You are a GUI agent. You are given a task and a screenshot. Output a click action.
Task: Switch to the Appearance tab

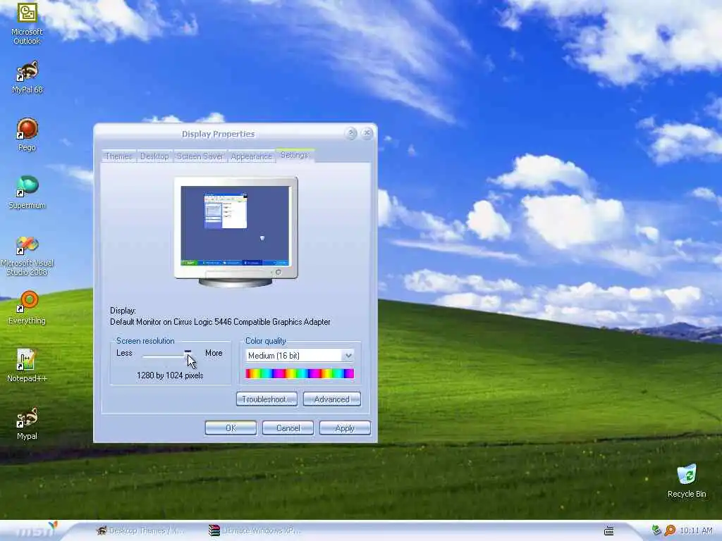(252, 156)
